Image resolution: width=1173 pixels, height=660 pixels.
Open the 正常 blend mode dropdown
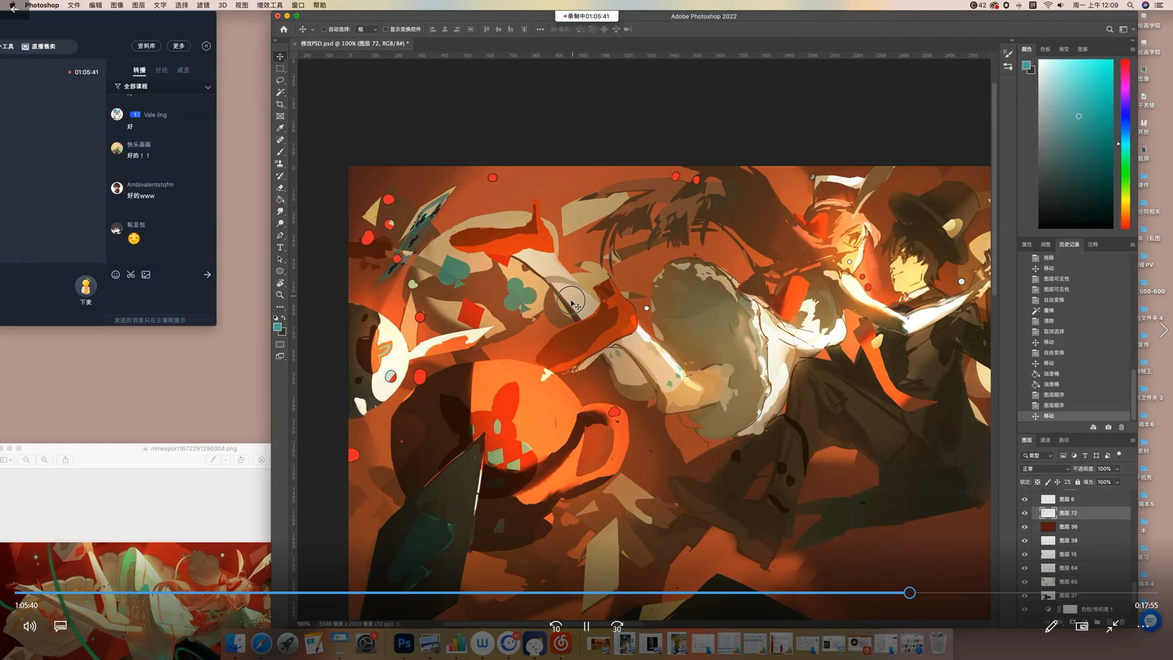click(x=1045, y=469)
